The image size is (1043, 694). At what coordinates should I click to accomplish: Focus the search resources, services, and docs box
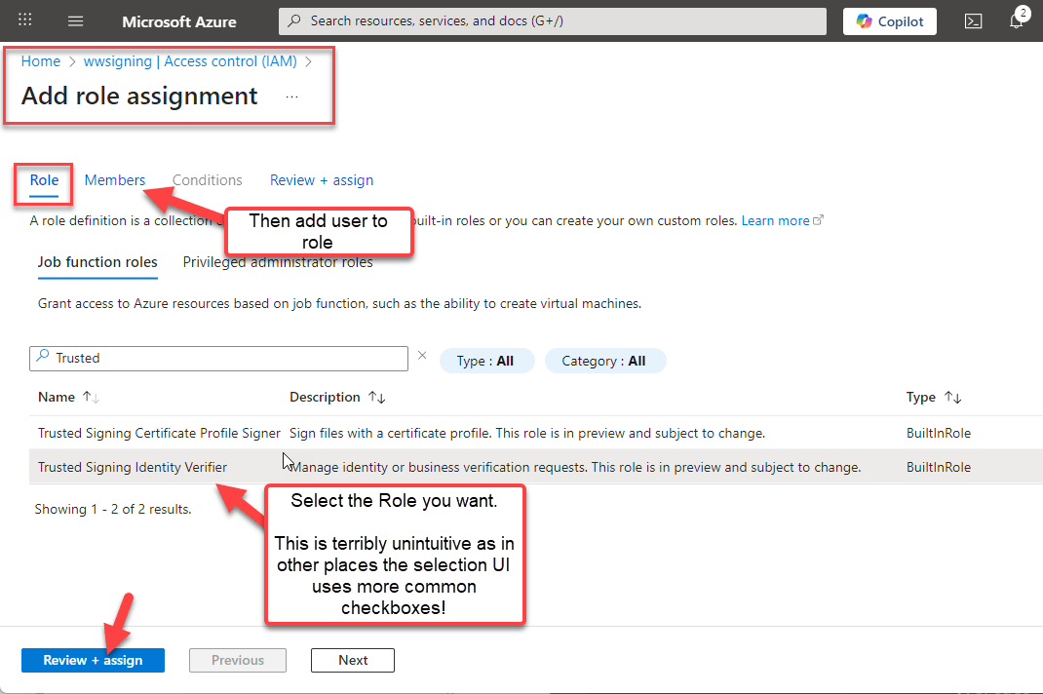[x=552, y=21]
